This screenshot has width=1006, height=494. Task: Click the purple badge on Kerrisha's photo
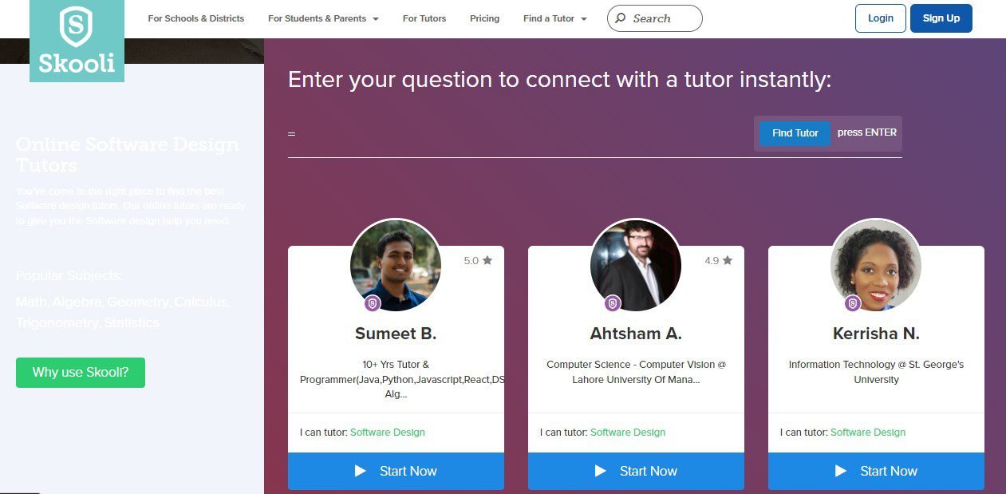point(853,303)
